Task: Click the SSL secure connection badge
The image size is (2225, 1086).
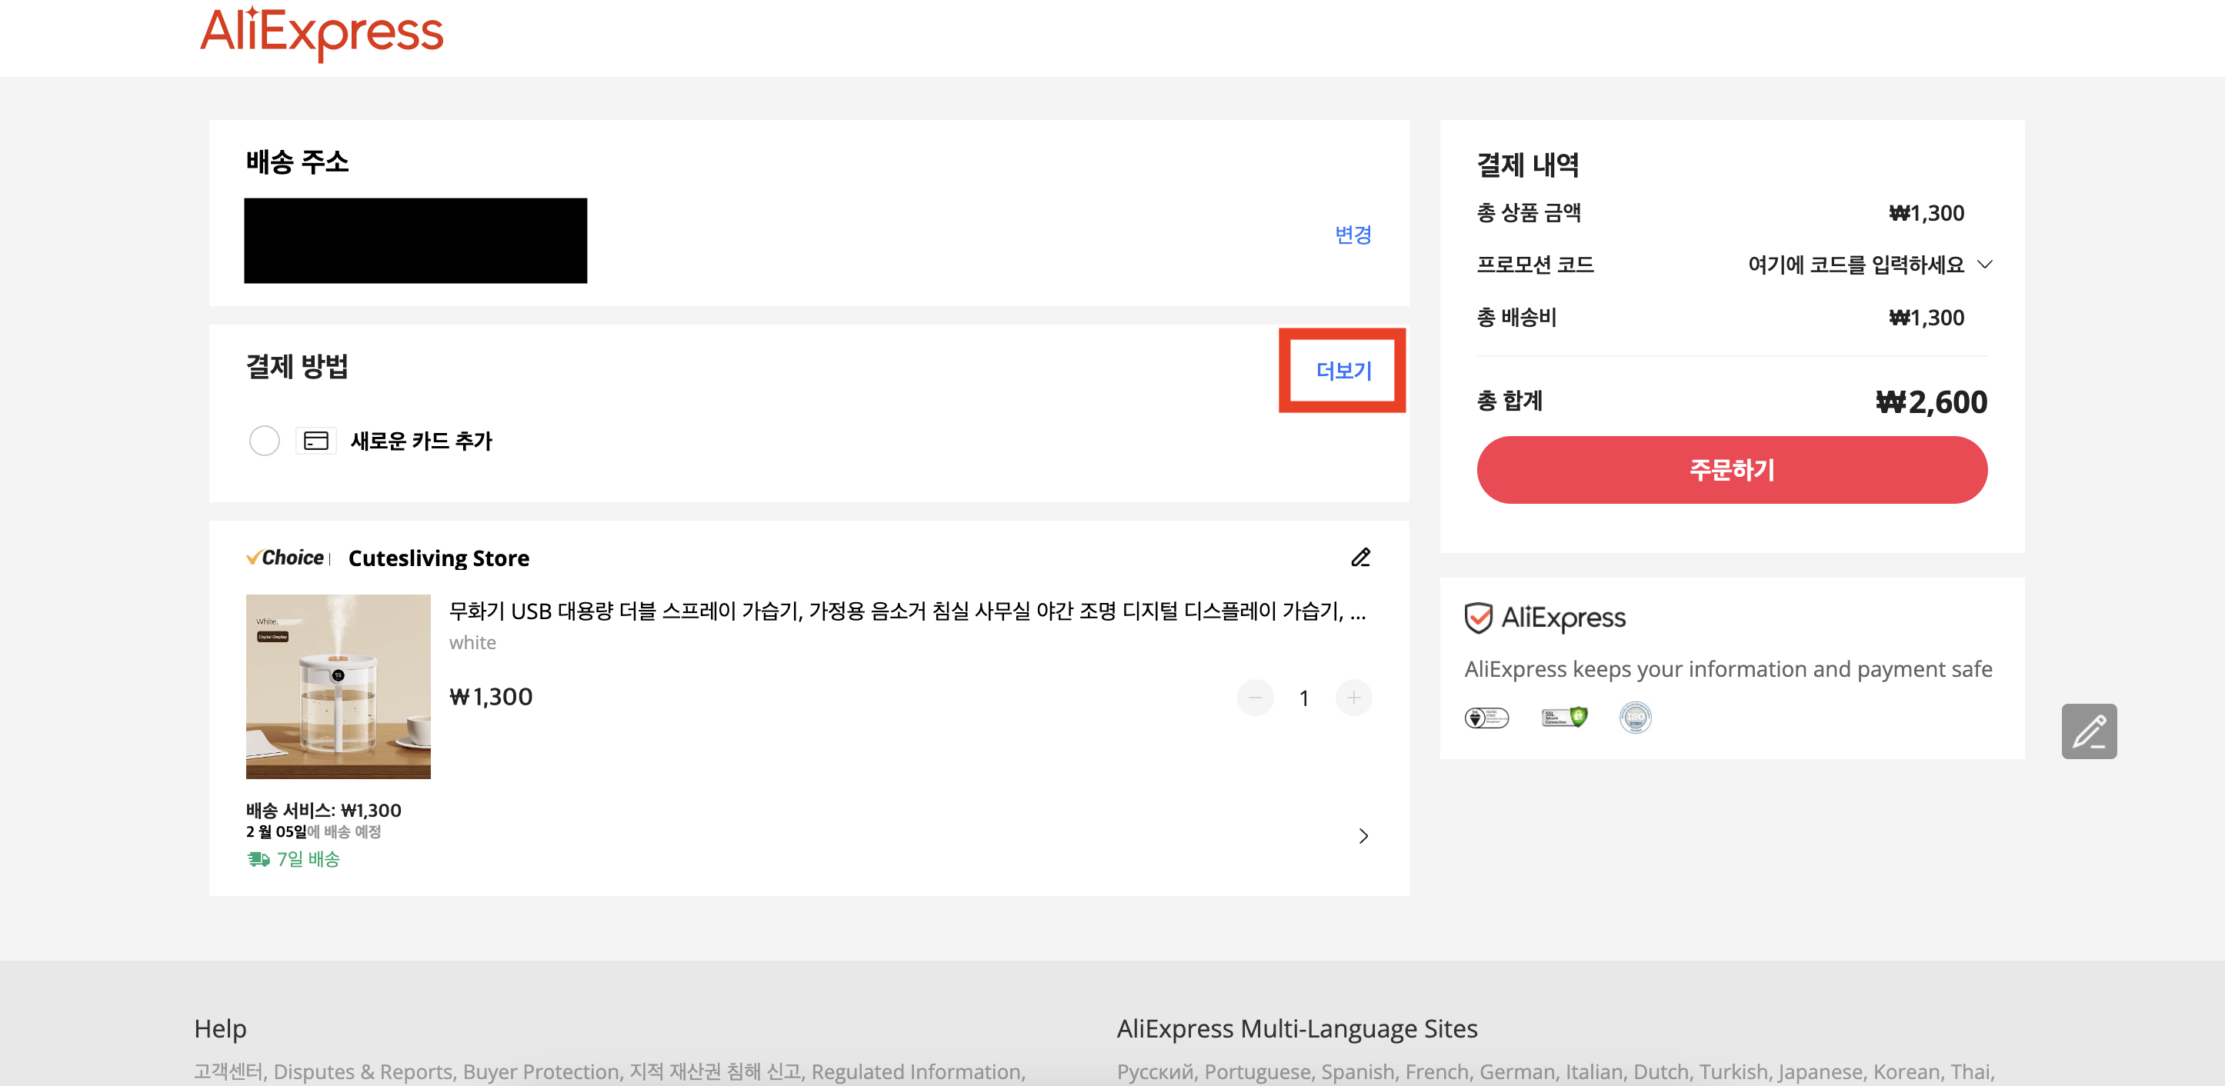Action: coord(1563,717)
